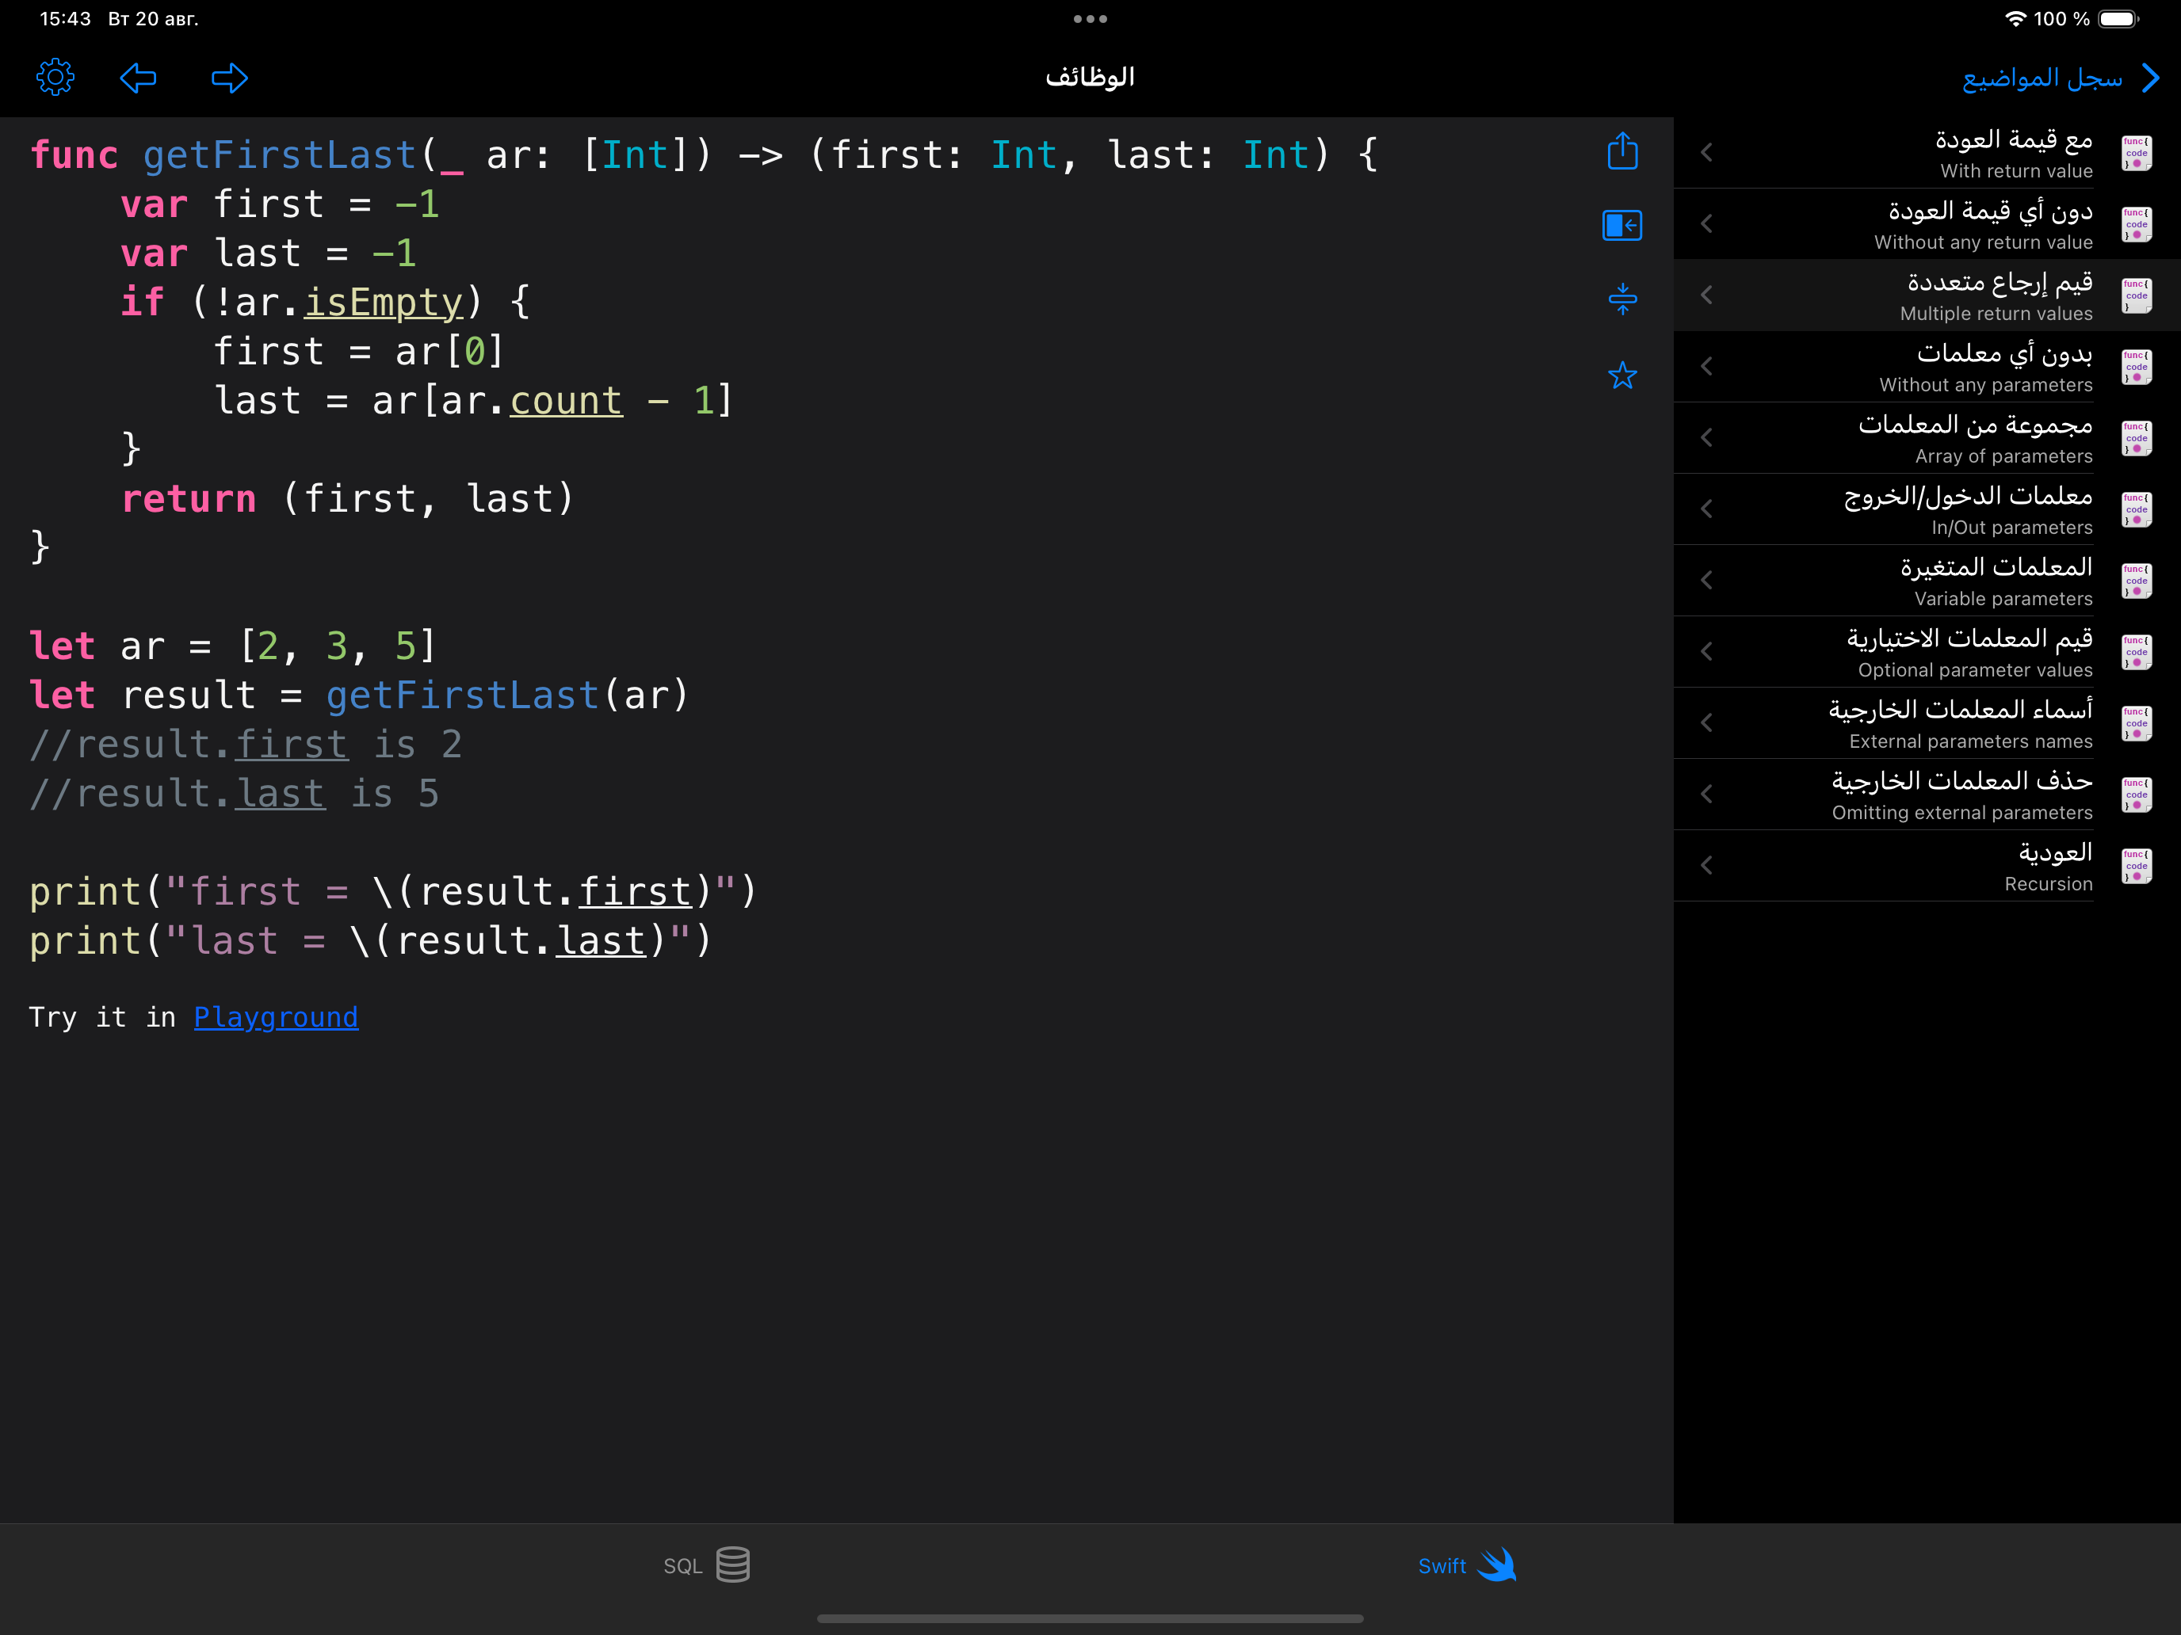The width and height of the screenshot is (2181, 1635).
Task: Tap the 'Array of parameters' func code icon
Action: click(x=2136, y=437)
